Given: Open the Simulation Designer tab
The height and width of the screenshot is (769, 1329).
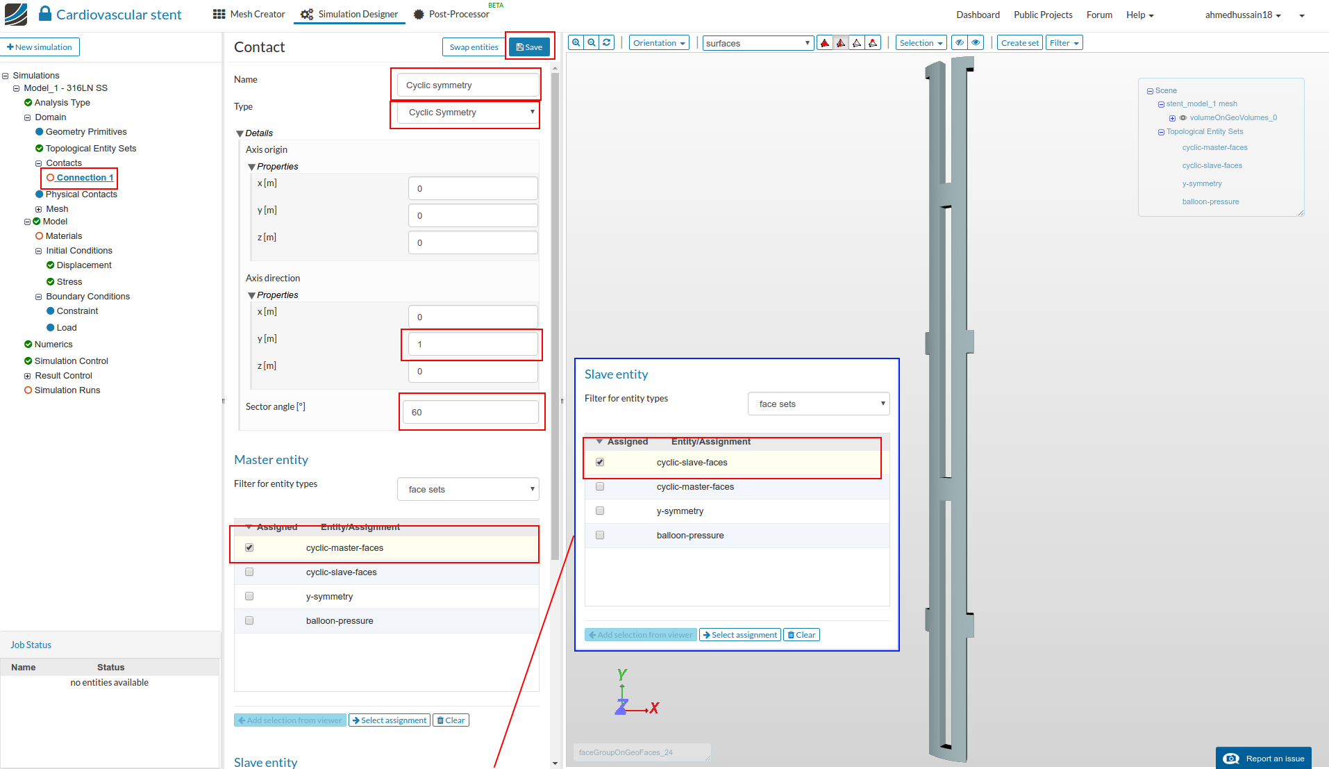Looking at the screenshot, I should tap(349, 14).
